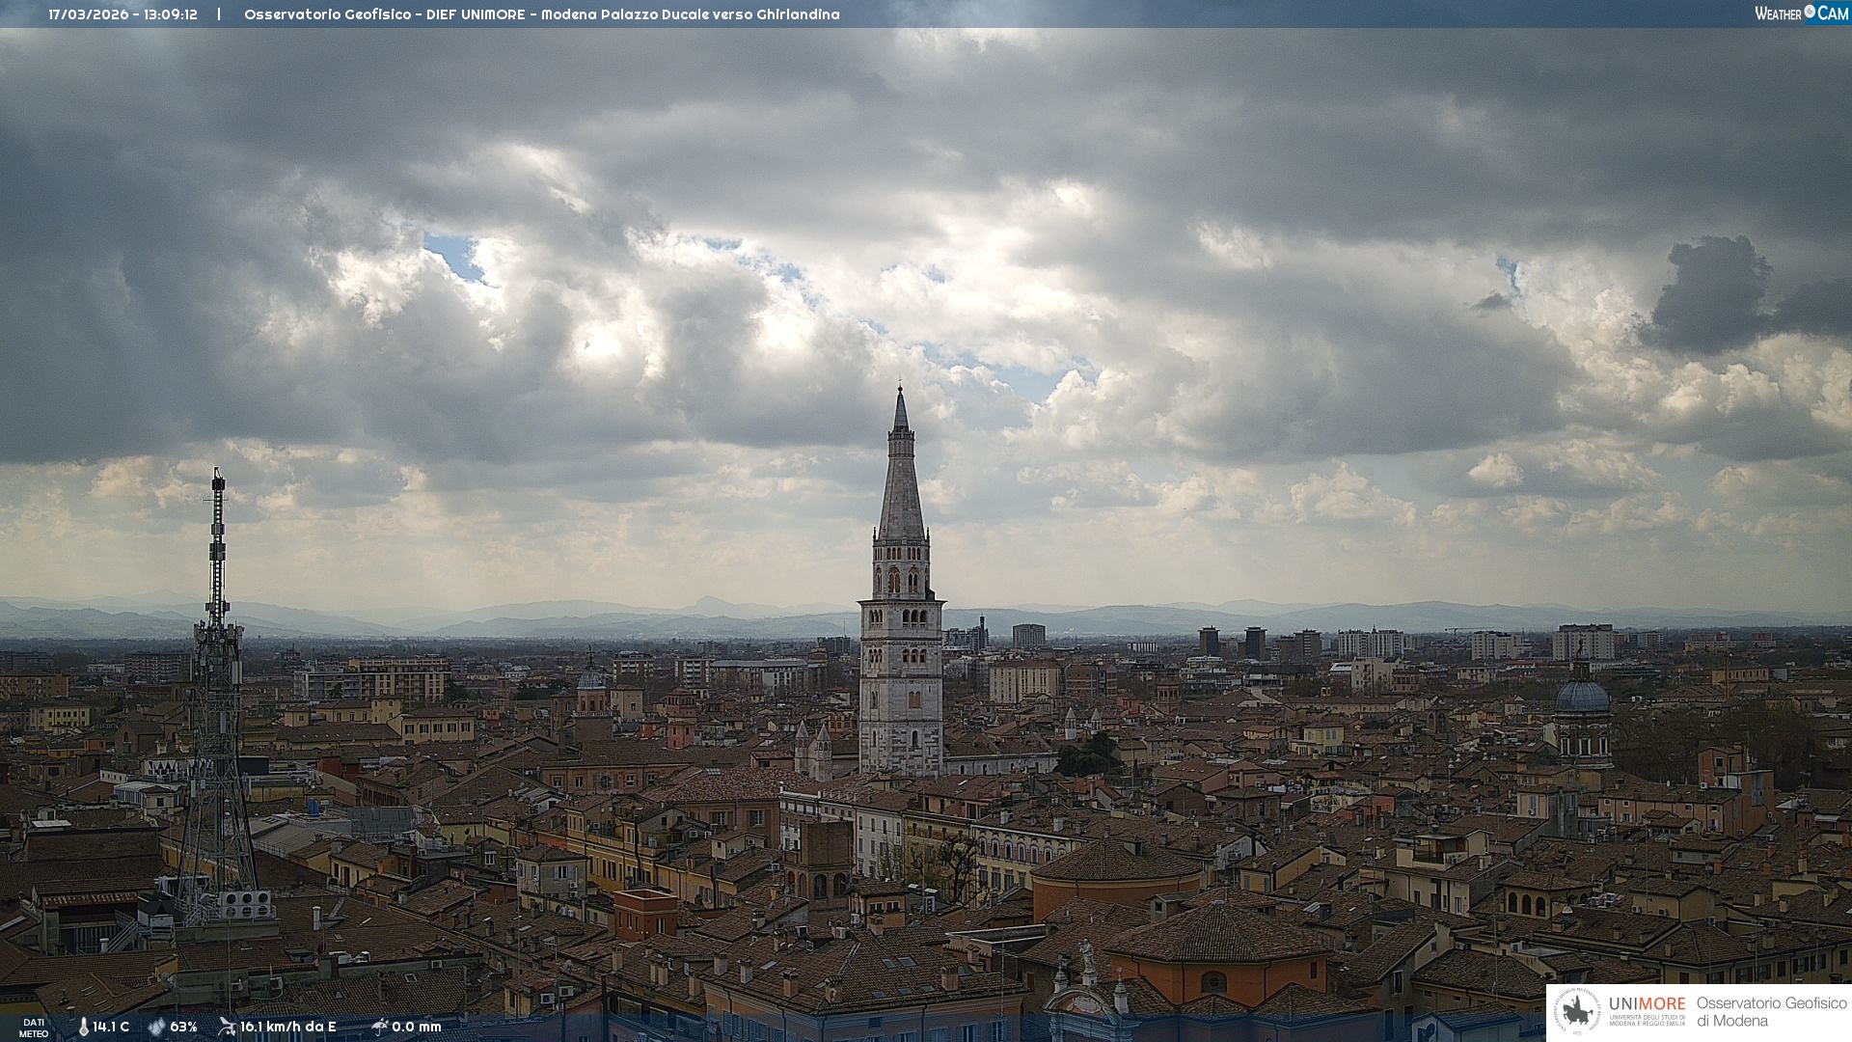The height and width of the screenshot is (1042, 1852).
Task: Click the wind anemometer icon
Action: [x=227, y=1027]
